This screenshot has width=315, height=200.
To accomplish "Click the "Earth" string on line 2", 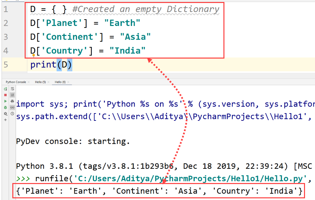I will click(x=122, y=23).
